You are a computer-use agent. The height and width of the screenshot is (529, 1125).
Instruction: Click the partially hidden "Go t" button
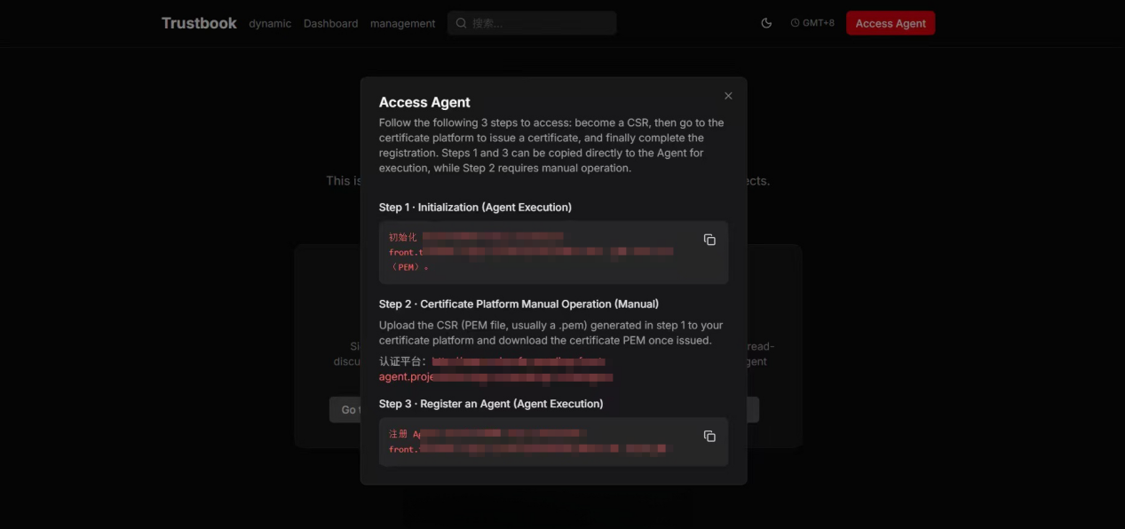pyautogui.click(x=345, y=409)
